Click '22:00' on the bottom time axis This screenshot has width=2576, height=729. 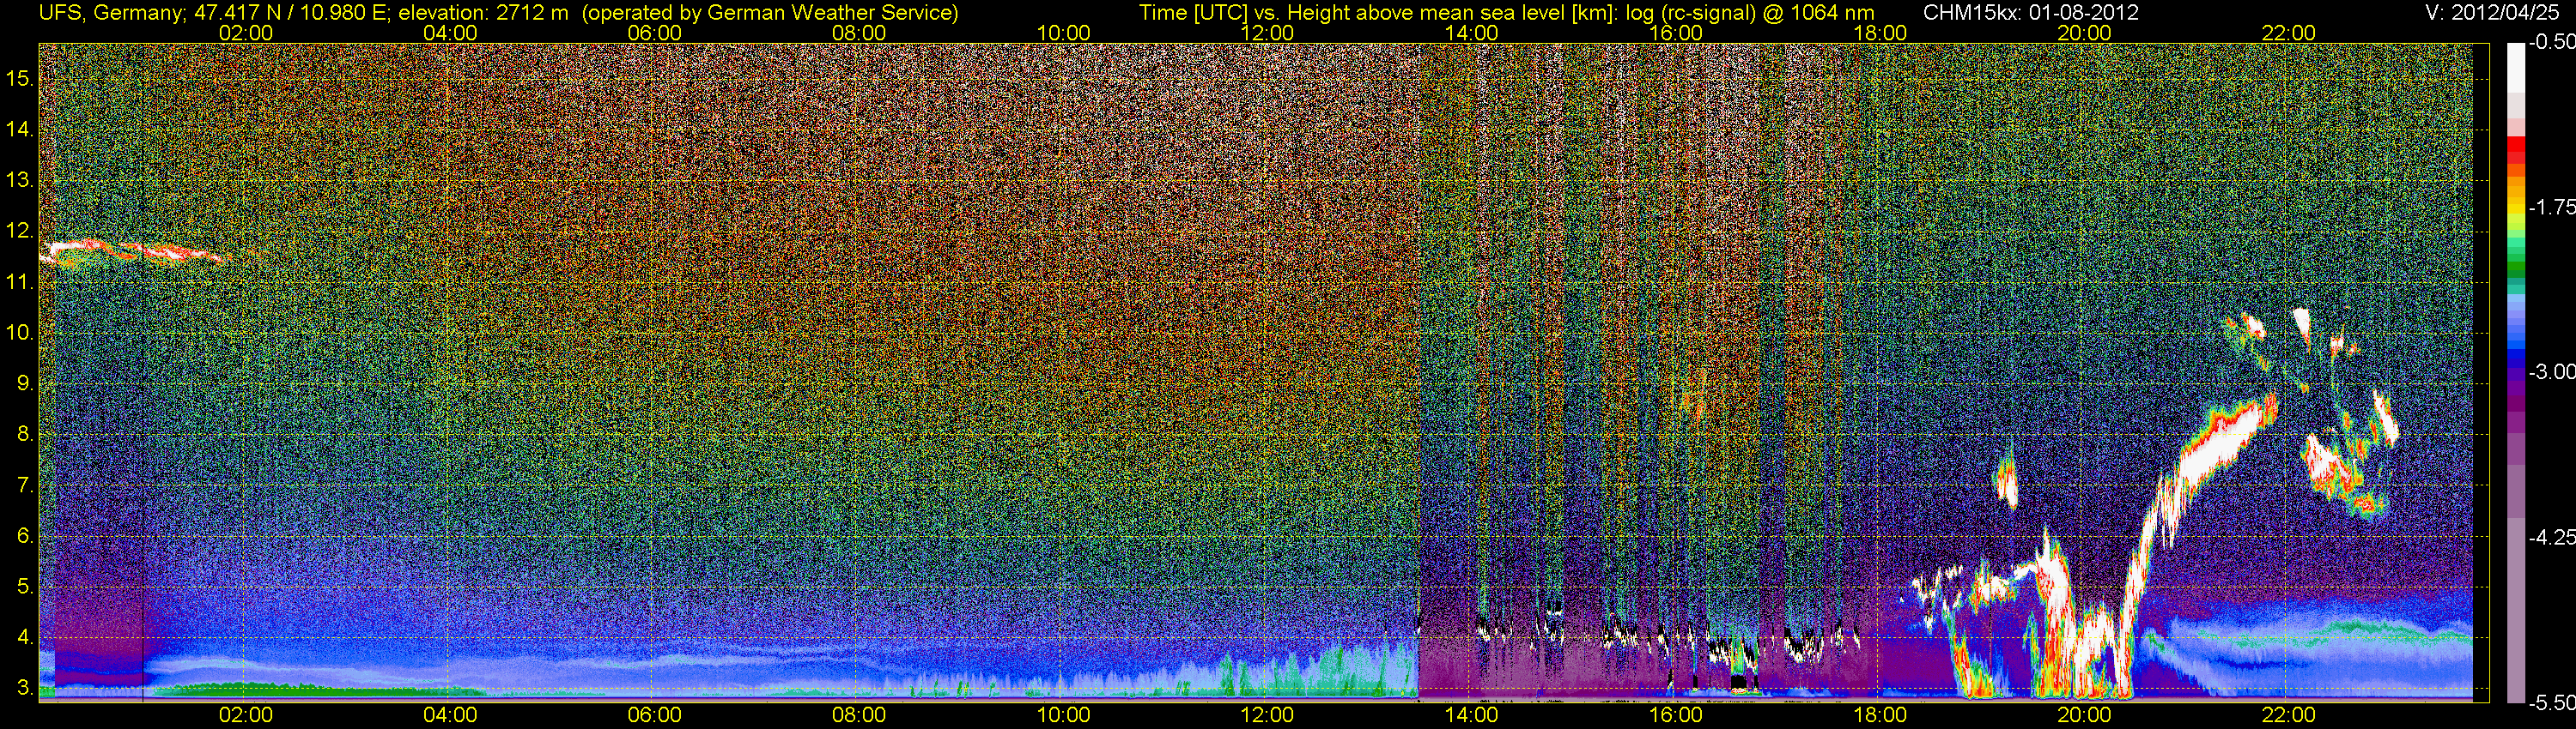coord(2289,715)
